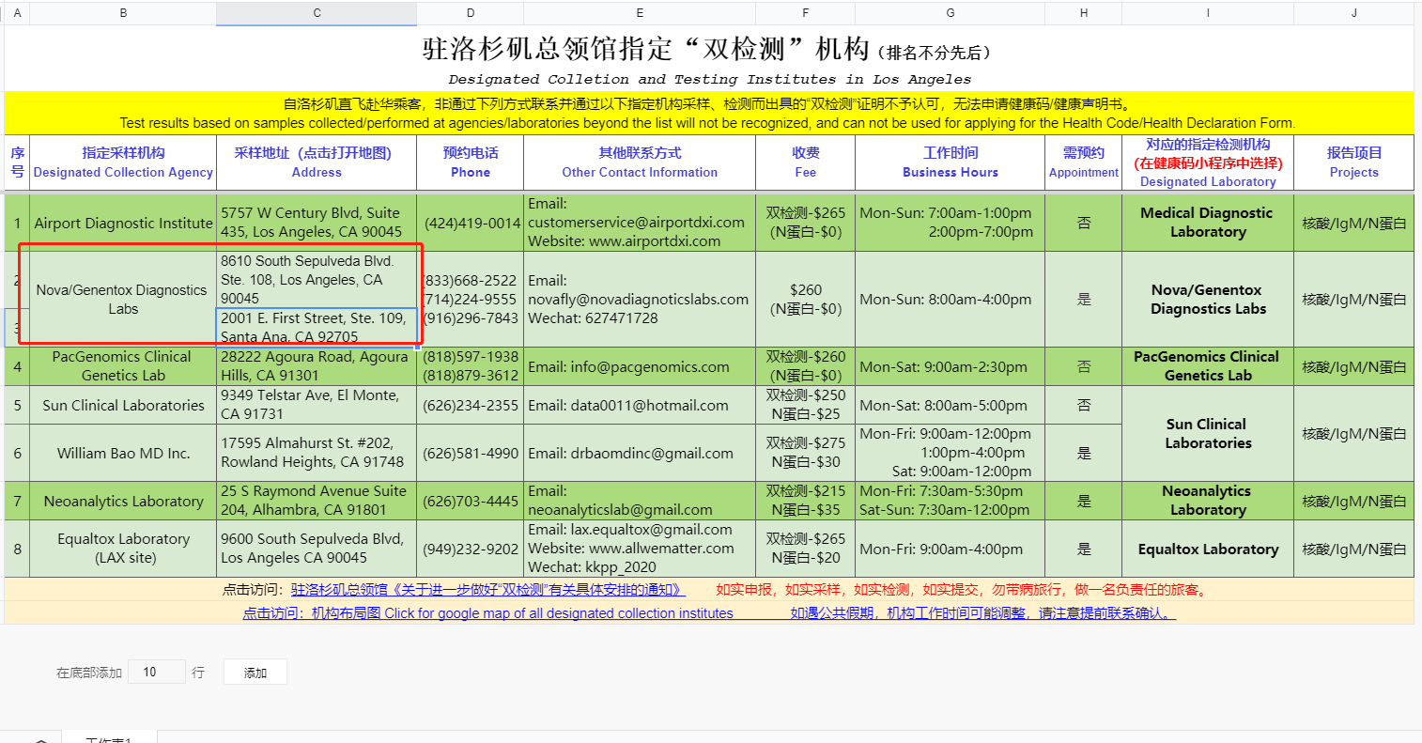Open the google map of designated institutes link
The height and width of the screenshot is (743, 1422).
point(487,613)
